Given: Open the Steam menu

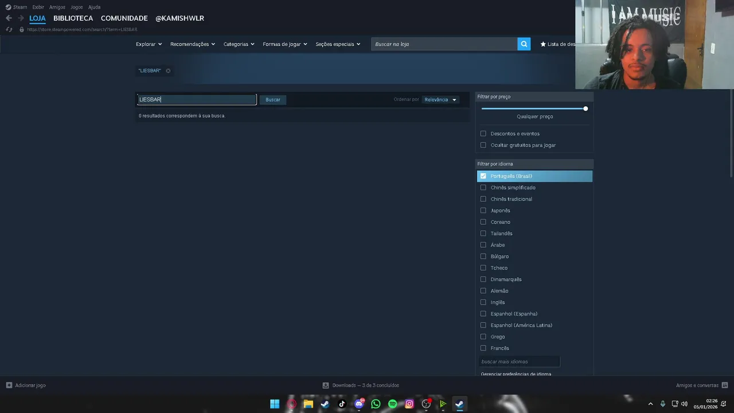Looking at the screenshot, I should [x=20, y=7].
